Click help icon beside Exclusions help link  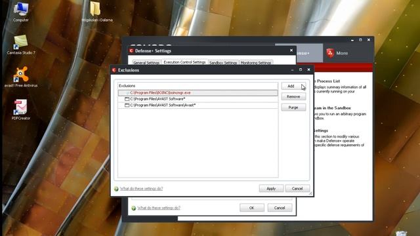(x=116, y=189)
